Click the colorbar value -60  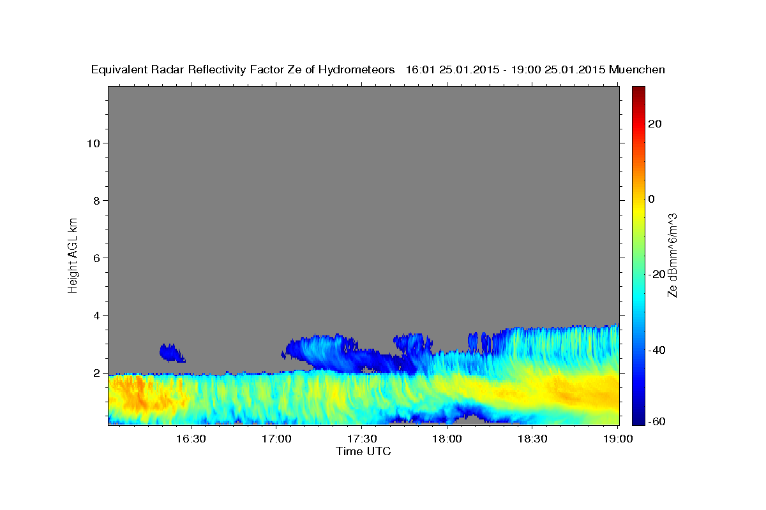click(x=657, y=421)
